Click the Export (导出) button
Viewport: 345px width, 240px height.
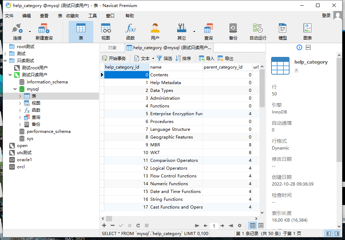pyautogui.click(x=225, y=59)
